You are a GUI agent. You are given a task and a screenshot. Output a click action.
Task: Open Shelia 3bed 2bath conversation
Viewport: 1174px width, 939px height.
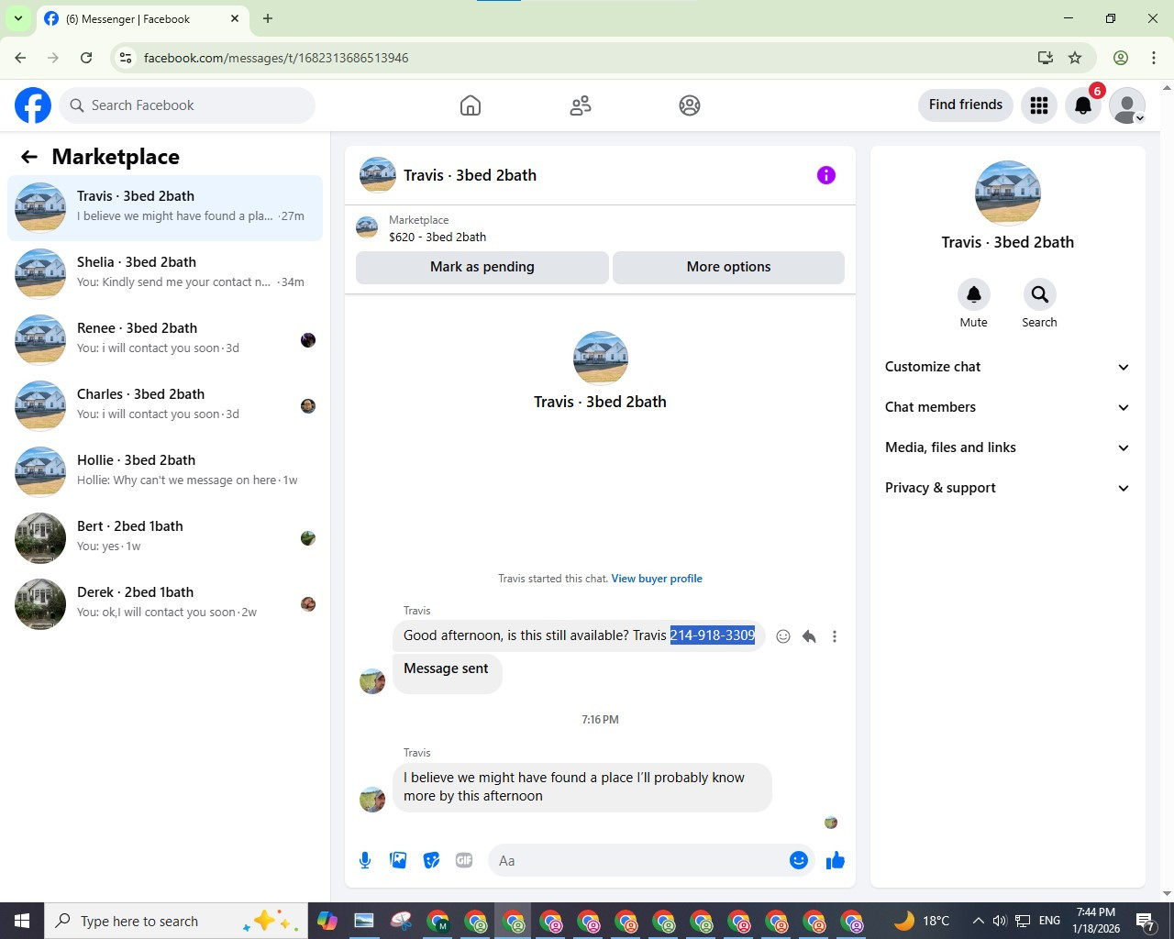coord(165,274)
